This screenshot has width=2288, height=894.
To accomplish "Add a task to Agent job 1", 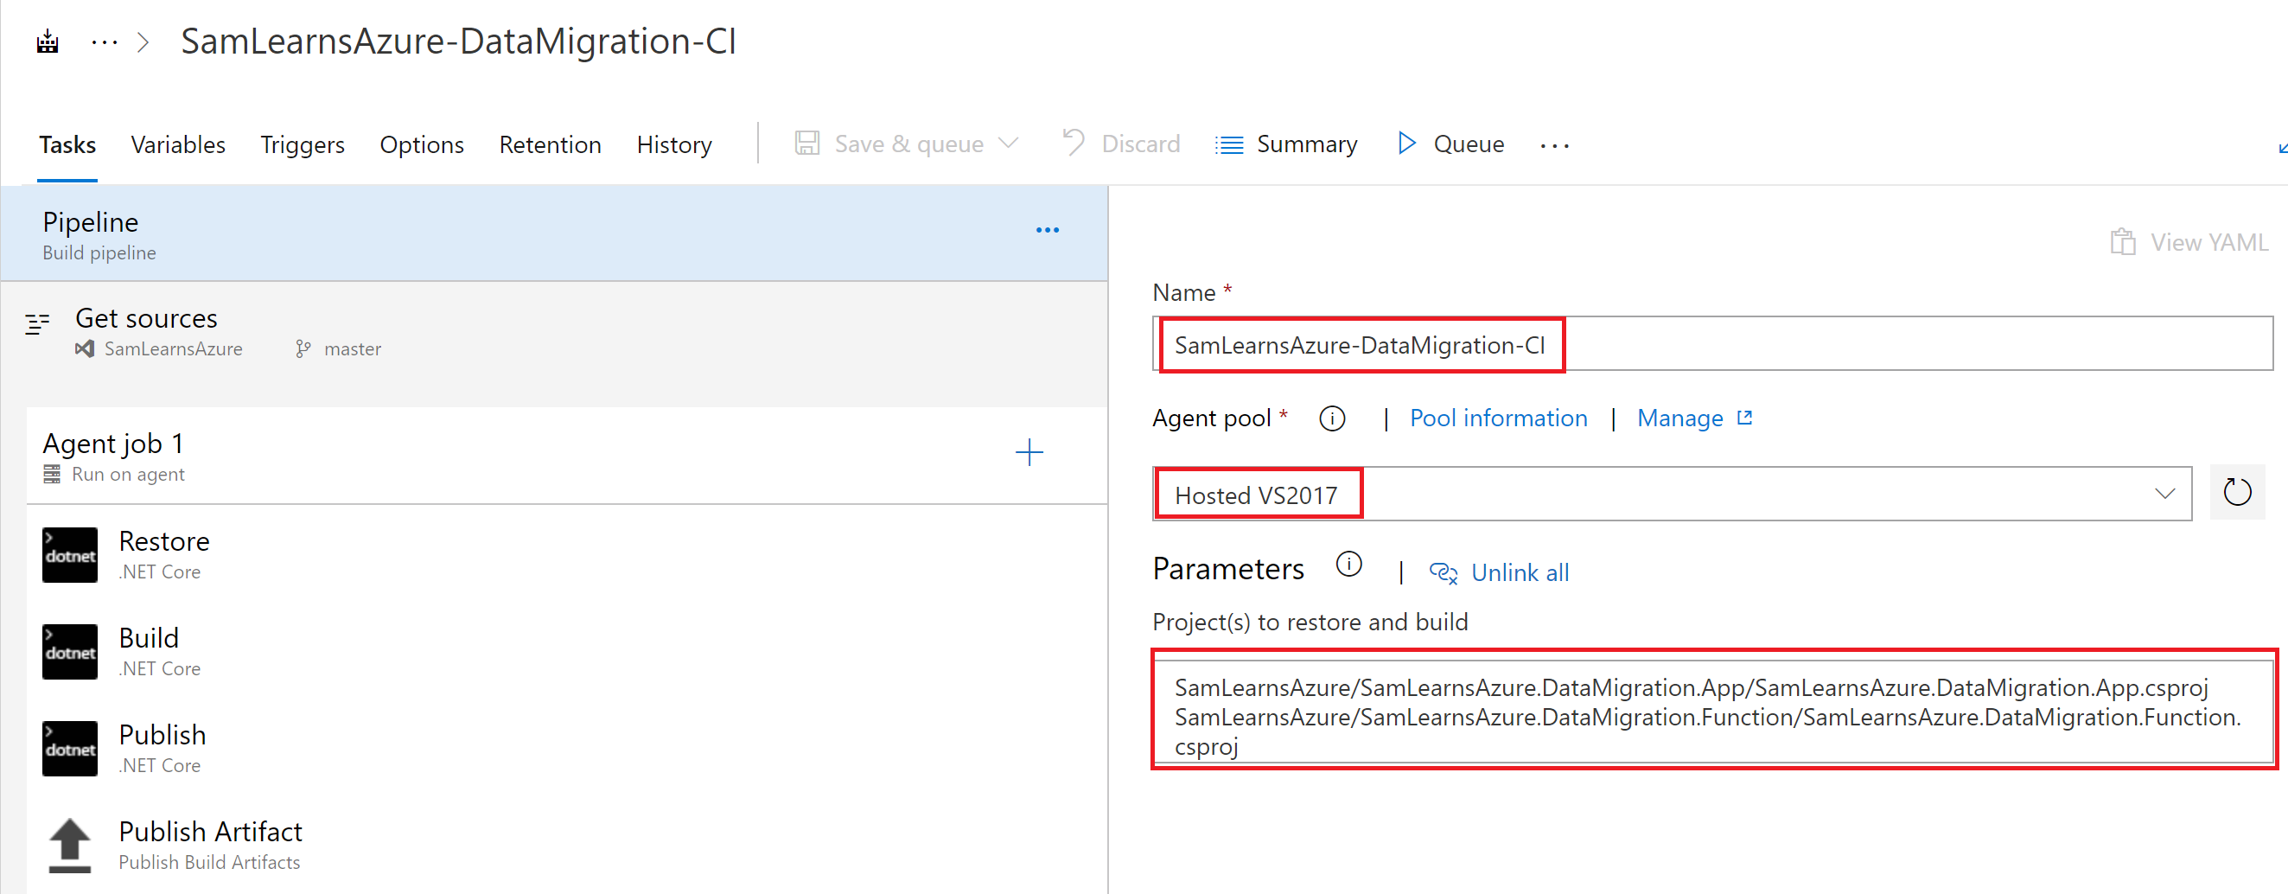I will (x=1029, y=452).
